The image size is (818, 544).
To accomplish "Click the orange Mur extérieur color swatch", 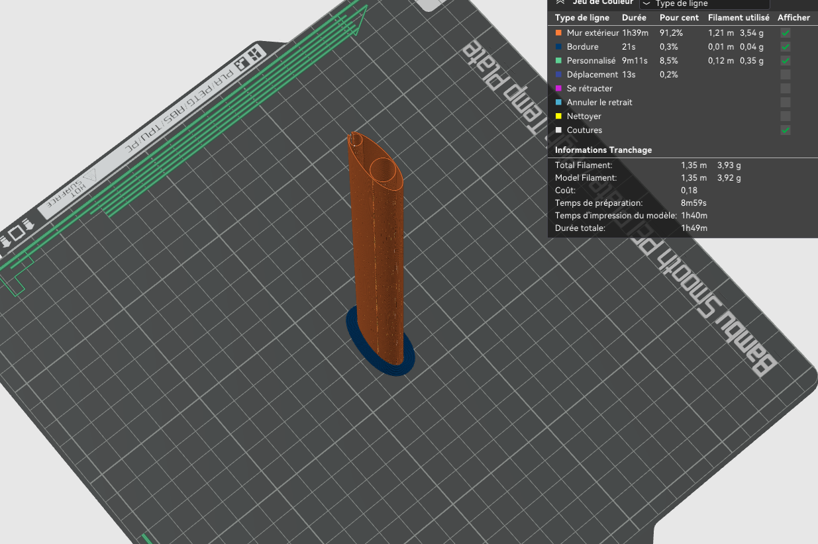I will [x=559, y=32].
